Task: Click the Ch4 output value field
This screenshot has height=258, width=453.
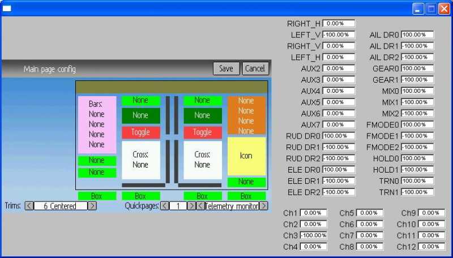Action: tap(314, 247)
